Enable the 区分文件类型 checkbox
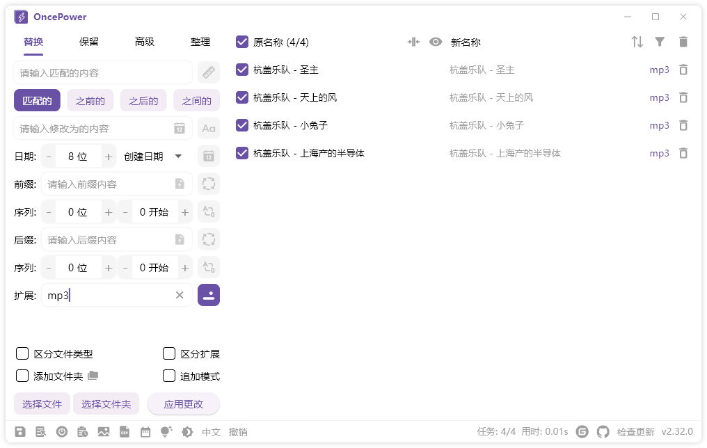Screen dimensions: 707x448 tap(22, 353)
